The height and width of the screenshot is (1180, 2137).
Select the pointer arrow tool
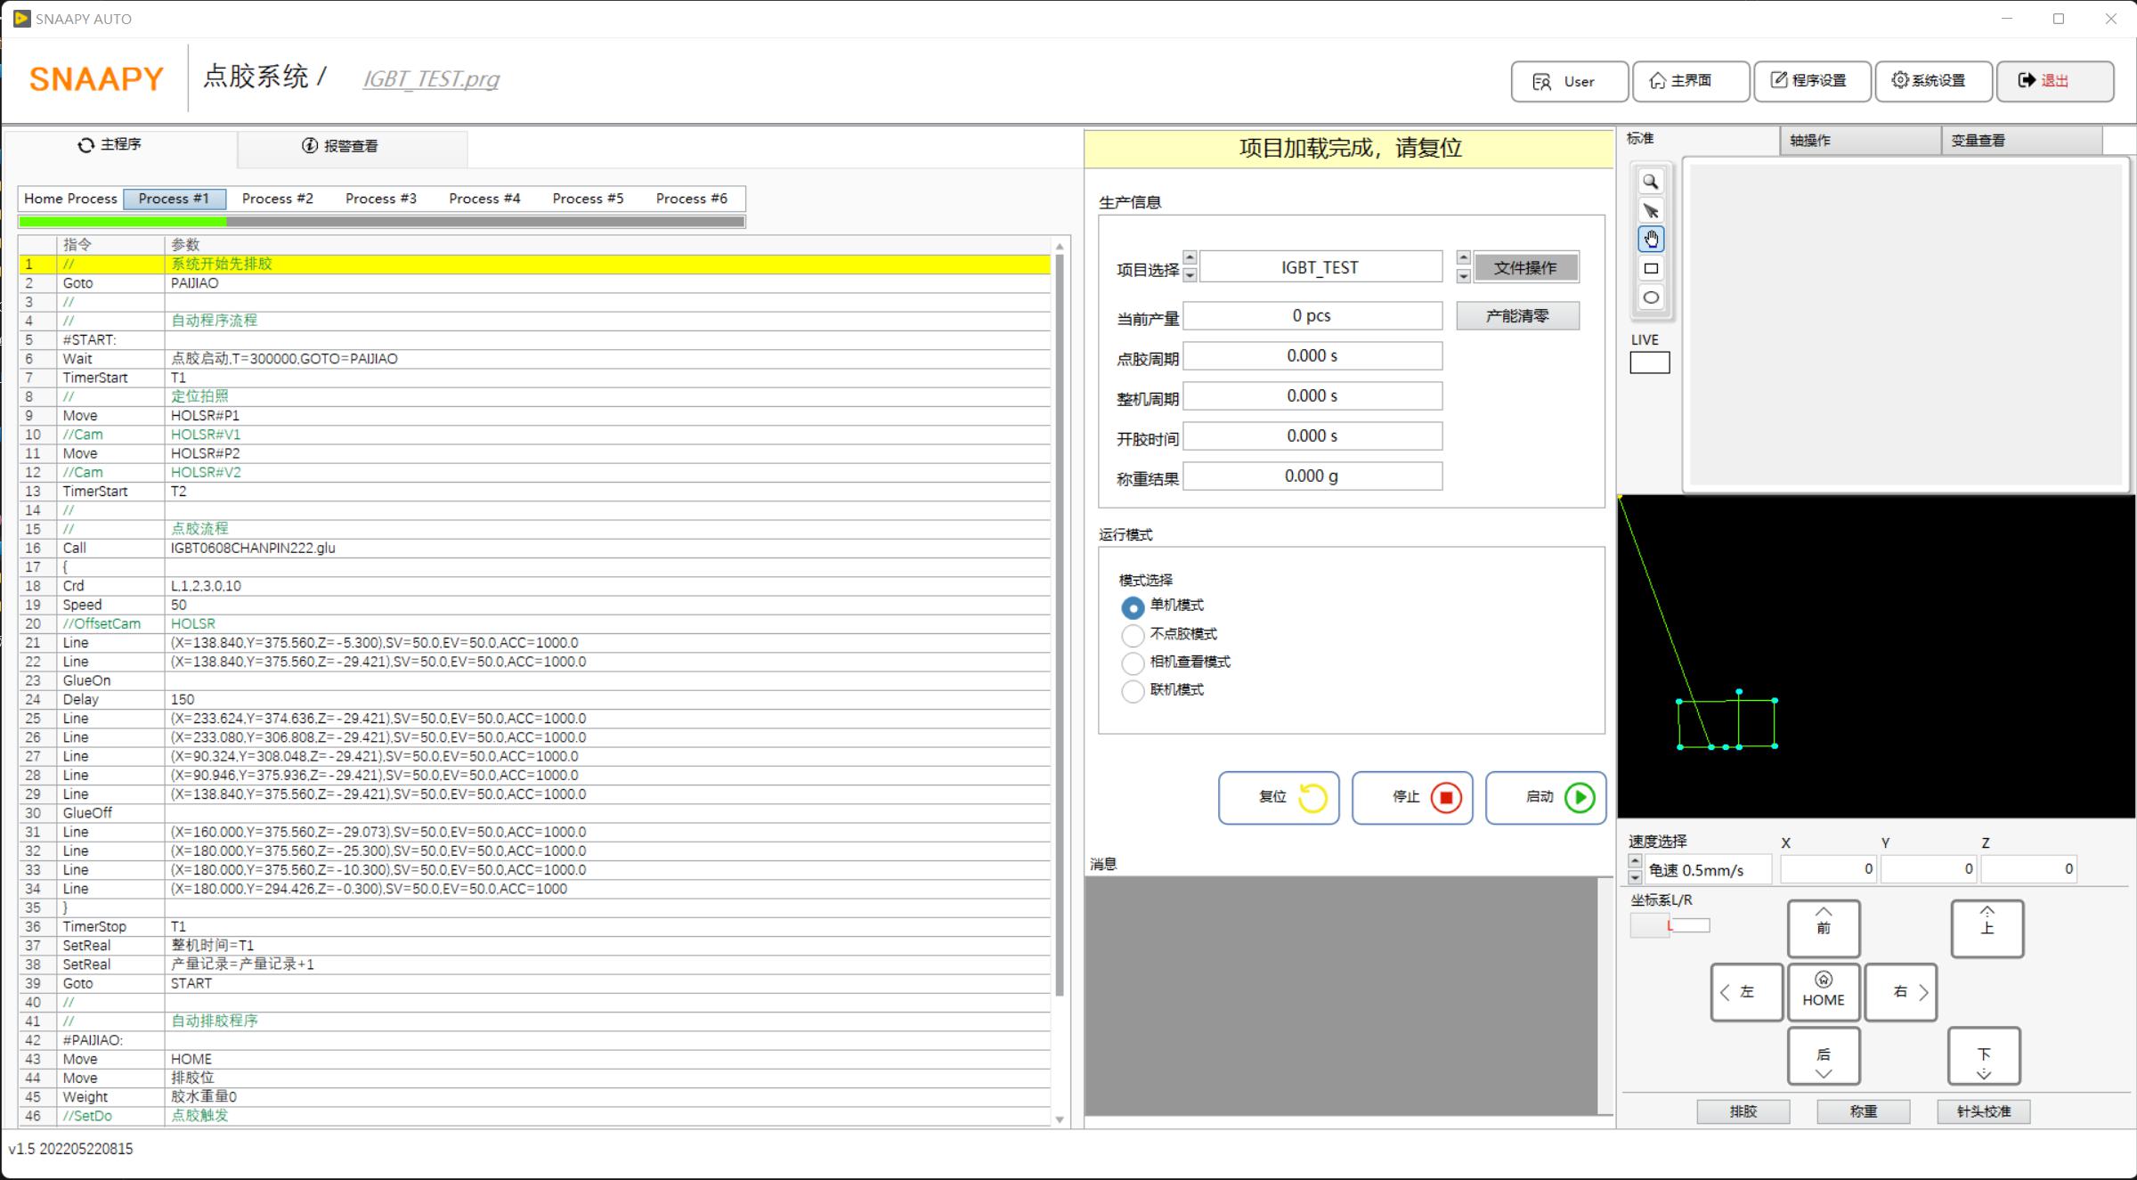pos(1650,211)
